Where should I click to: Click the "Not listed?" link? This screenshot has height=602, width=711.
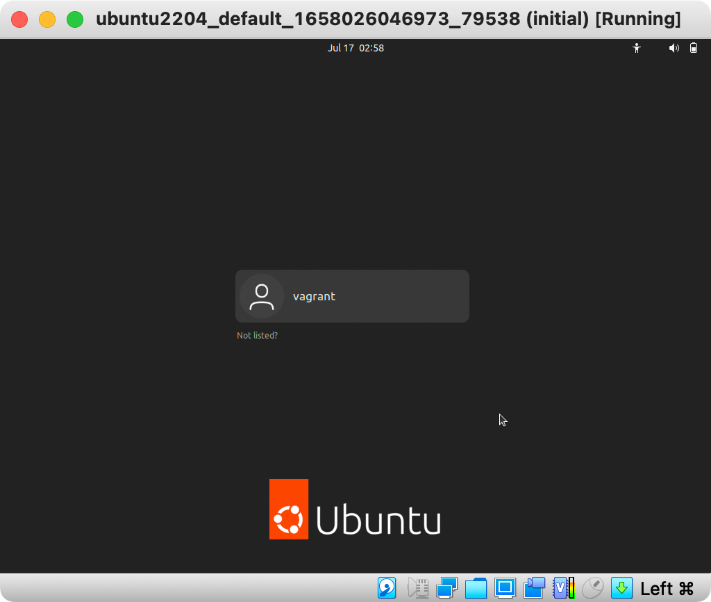(x=257, y=336)
